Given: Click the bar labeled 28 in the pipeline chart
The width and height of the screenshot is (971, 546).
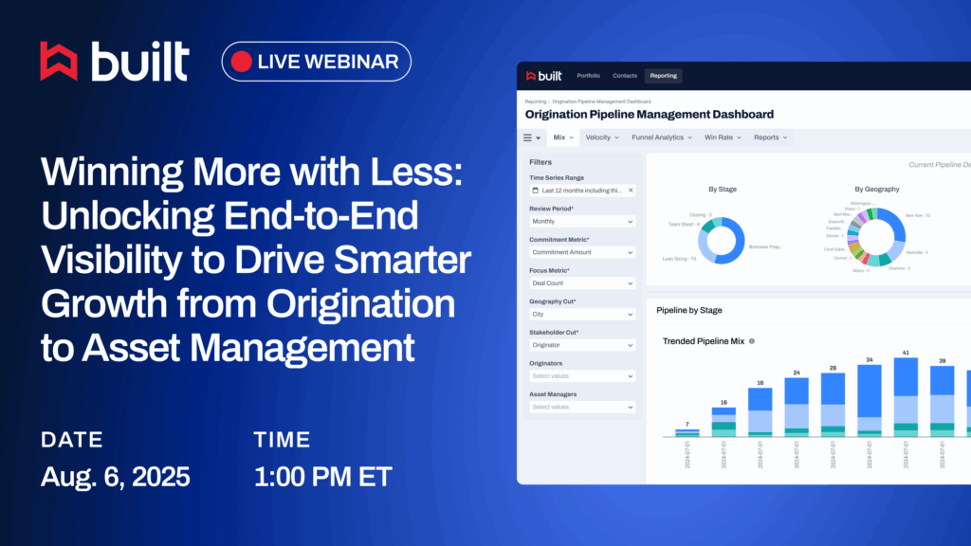Looking at the screenshot, I should pos(833,405).
